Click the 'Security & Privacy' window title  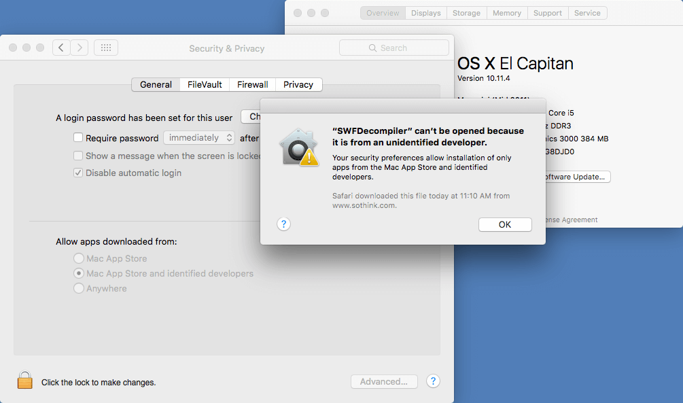tap(226, 48)
